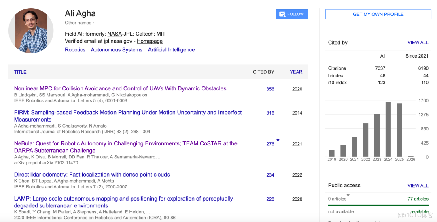Sort publications by Year column
Screen dimensions: 437x222
tap(296, 72)
